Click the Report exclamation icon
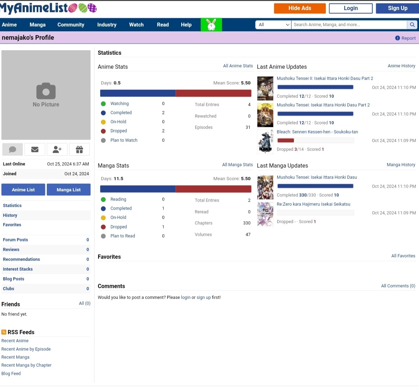The height and width of the screenshot is (387, 419). (x=397, y=38)
